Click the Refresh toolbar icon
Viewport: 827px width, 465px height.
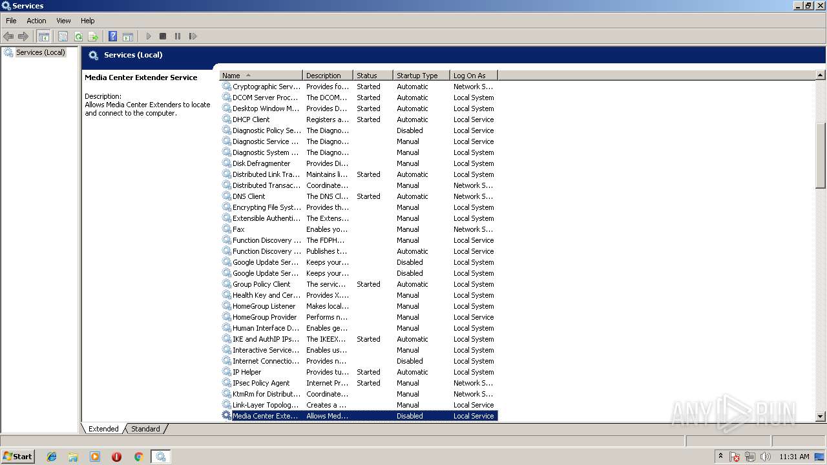78,37
